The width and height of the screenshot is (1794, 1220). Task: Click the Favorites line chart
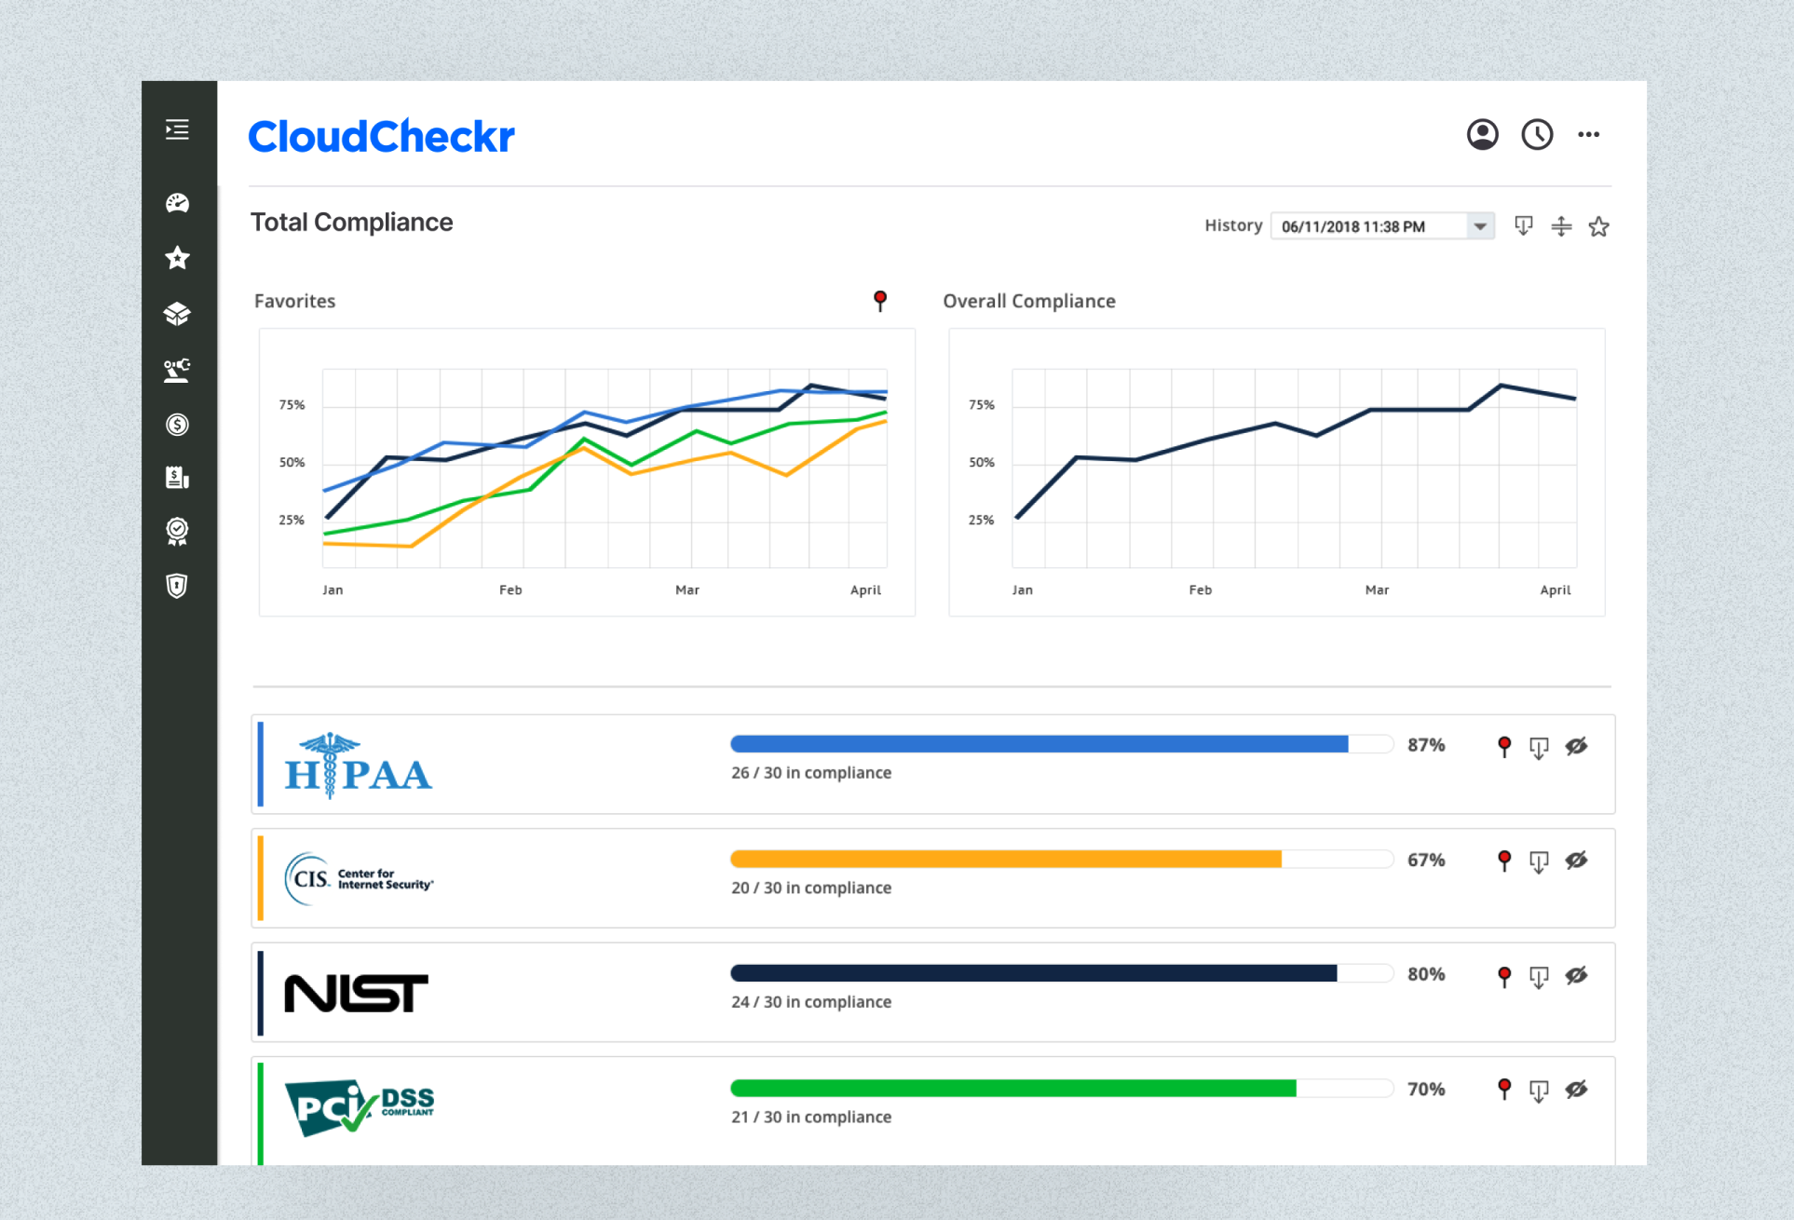(587, 471)
